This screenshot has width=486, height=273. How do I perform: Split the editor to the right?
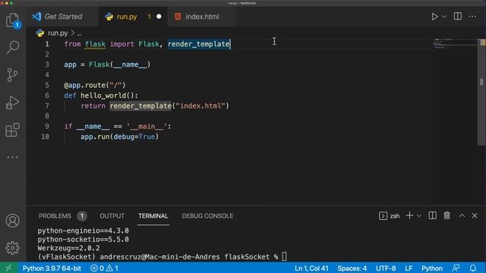tap(458, 17)
